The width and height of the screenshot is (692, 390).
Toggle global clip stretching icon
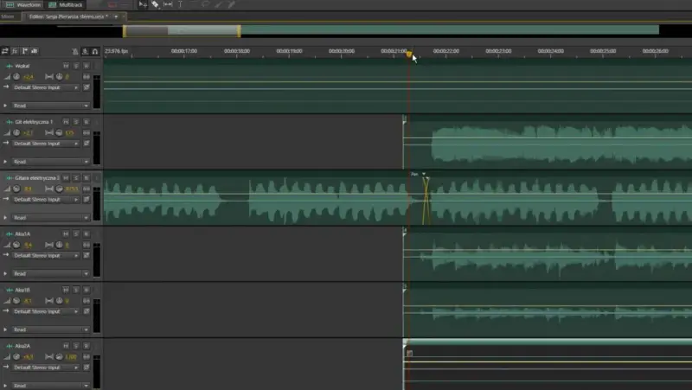click(85, 52)
